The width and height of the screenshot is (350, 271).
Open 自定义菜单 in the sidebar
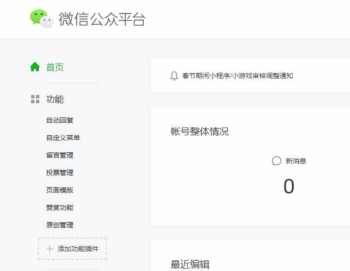click(x=63, y=138)
